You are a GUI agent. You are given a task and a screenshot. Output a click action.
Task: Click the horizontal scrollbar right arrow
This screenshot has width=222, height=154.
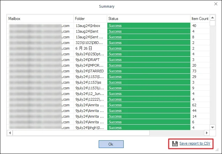pyautogui.click(x=207, y=133)
